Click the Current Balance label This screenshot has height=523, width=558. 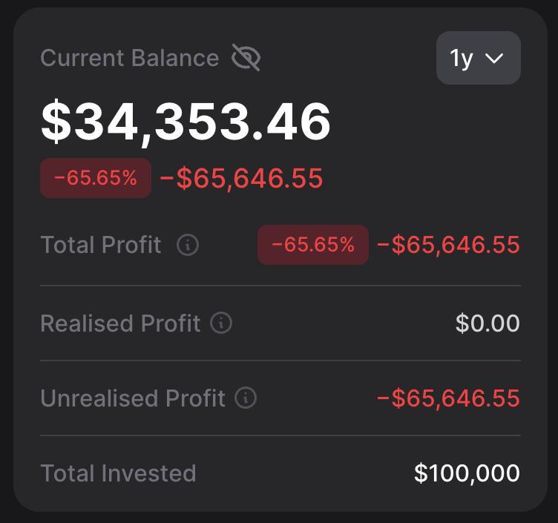(x=130, y=58)
